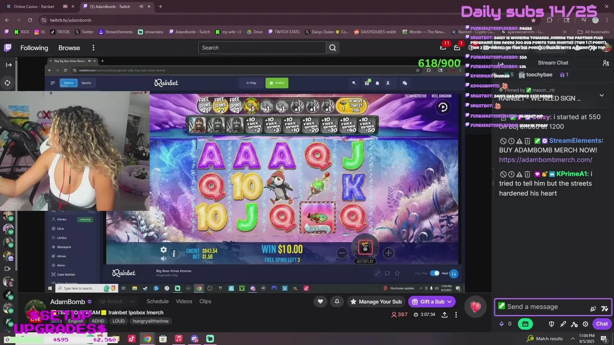Select Sports tab in Rainbet
The width and height of the screenshot is (614, 345).
[86, 83]
